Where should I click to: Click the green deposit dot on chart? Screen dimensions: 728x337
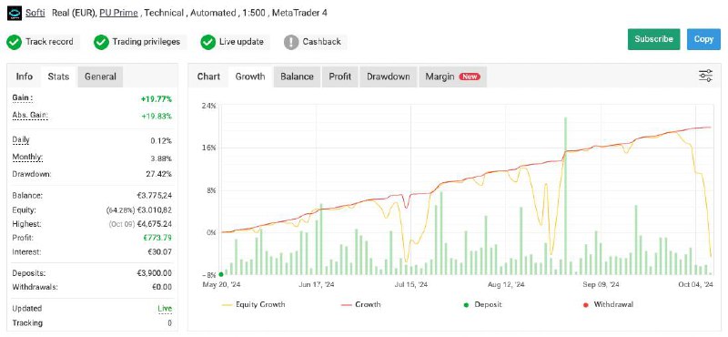coord(221,275)
